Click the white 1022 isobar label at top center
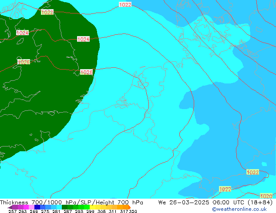Image resolution: width=276 pixels, height=213 pixels. pos(125,5)
